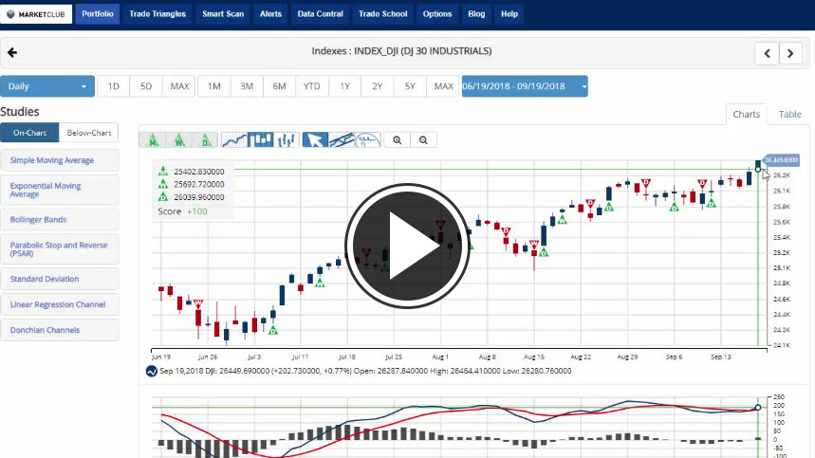The height and width of the screenshot is (458, 815).
Task: Toggle the daily trade triangle icon
Action: (x=206, y=140)
